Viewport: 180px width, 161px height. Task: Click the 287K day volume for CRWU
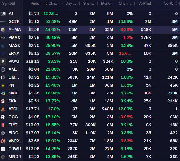[73, 149]
